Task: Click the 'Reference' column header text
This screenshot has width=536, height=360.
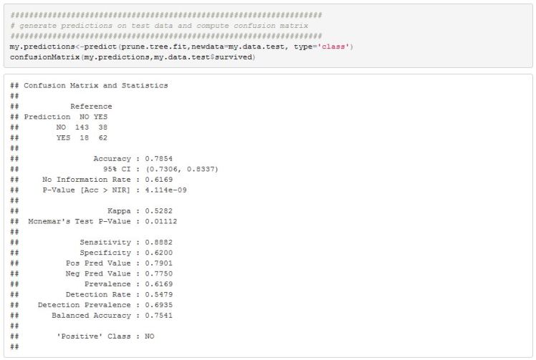Action: 90,106
